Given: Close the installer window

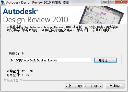Looking at the screenshot, I should point(121,2).
